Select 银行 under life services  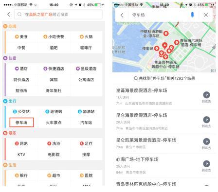click(21, 175)
